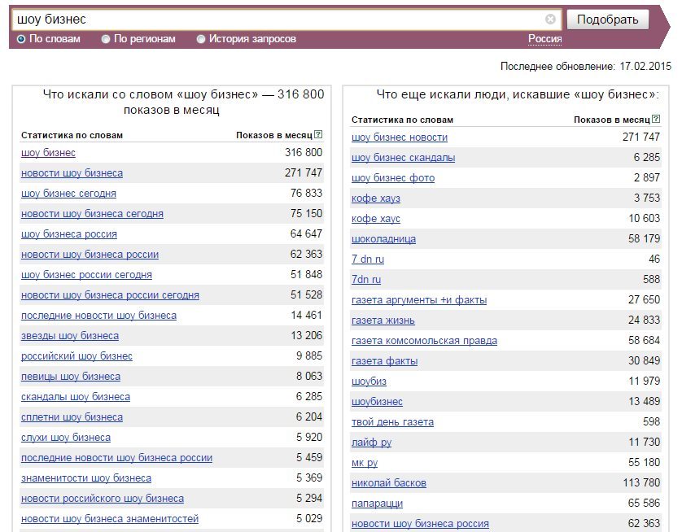Image resolution: width=682 pixels, height=532 pixels.
Task: Select the 'По словам' radio button
Action: click(x=21, y=39)
